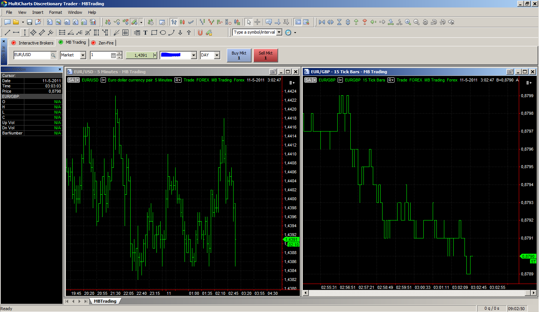The height and width of the screenshot is (312, 539).
Task: Place an arrow down drawing
Action: 180,33
